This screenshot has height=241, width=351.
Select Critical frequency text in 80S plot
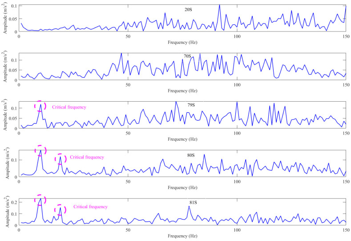[x=87, y=157]
